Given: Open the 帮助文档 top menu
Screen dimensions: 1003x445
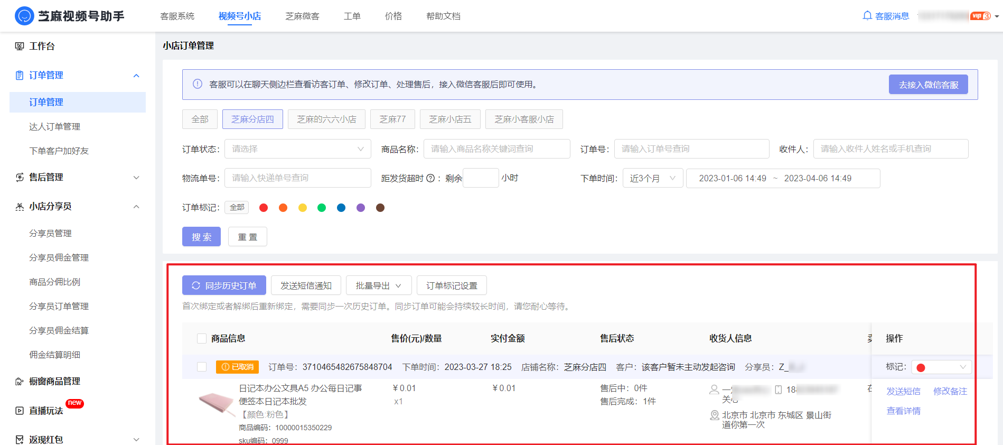Looking at the screenshot, I should click(444, 16).
